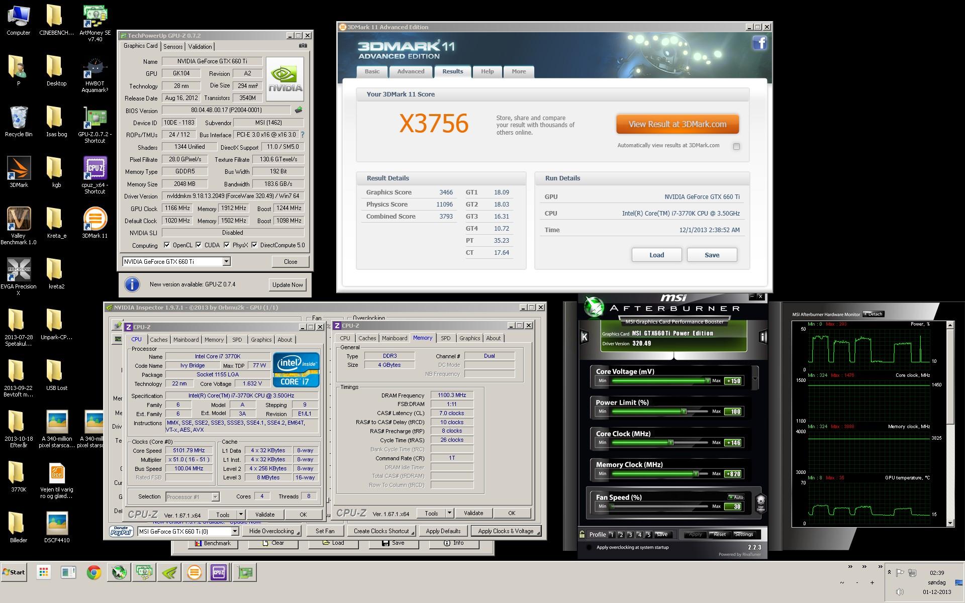Click the Afterburner profile lock icon
Screen dimensions: 965x603
pos(582,534)
